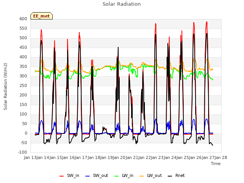Click the Jan 16 x-axis tick label

pyautogui.click(x=68, y=157)
